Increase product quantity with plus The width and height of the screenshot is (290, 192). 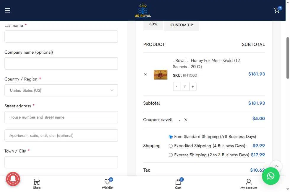tap(193, 86)
